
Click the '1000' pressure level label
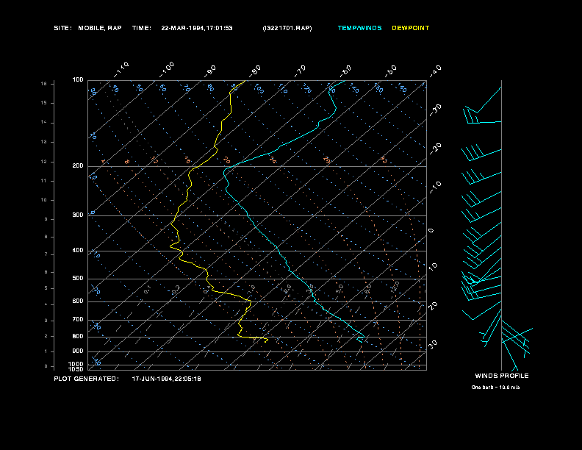[76, 364]
